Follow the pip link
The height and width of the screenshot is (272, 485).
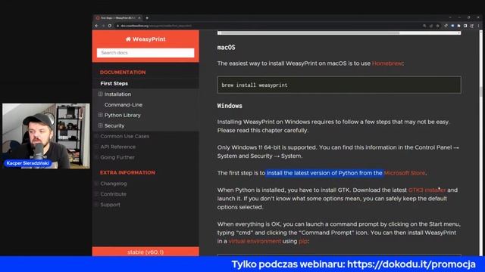pos(303,242)
